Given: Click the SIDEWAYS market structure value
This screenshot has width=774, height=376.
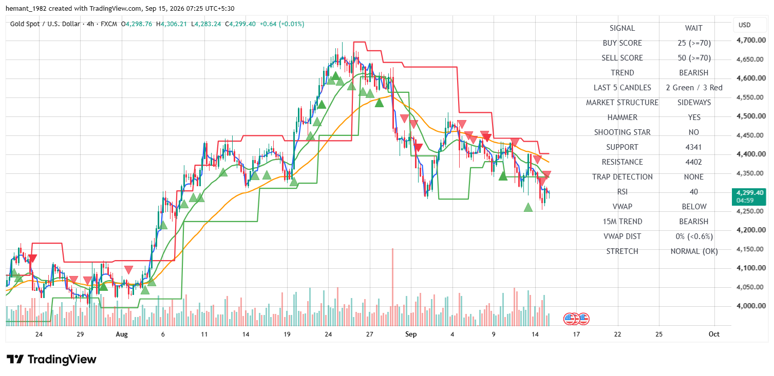Looking at the screenshot, I should [694, 103].
